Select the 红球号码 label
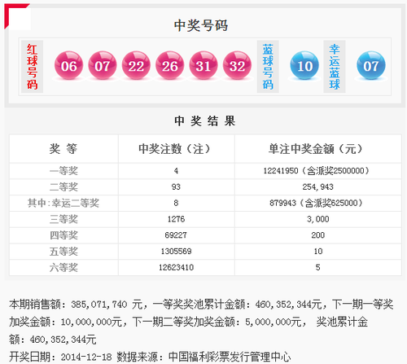The height and width of the screenshot is (364, 407). [32, 67]
